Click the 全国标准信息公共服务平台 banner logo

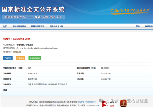coord(129,10)
